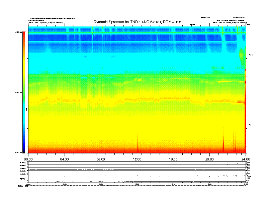
Task: Click the -145.00 color scale label
Action: [x=18, y=92]
